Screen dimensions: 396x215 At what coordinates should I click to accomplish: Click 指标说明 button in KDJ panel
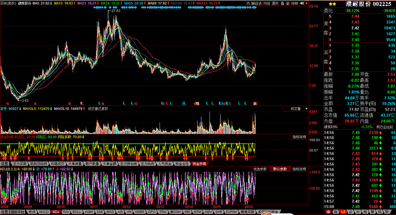click(x=298, y=169)
